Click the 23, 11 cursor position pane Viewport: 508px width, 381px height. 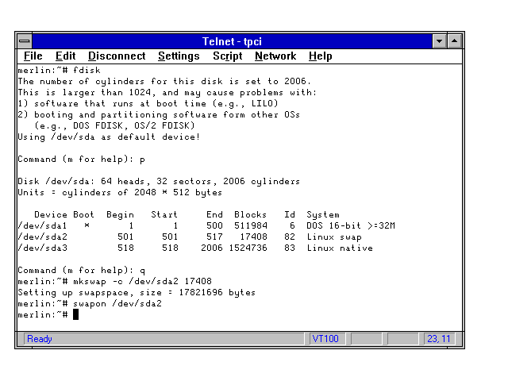click(438, 339)
